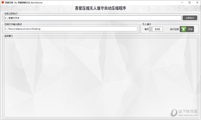201x120 pixels.
Task: Minimize the 吾爱压缩 window
Action: coord(182,2)
